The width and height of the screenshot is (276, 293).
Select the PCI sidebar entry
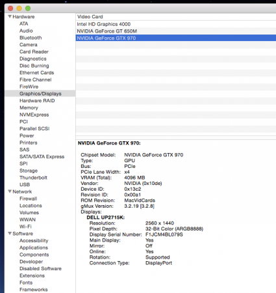pos(23,122)
